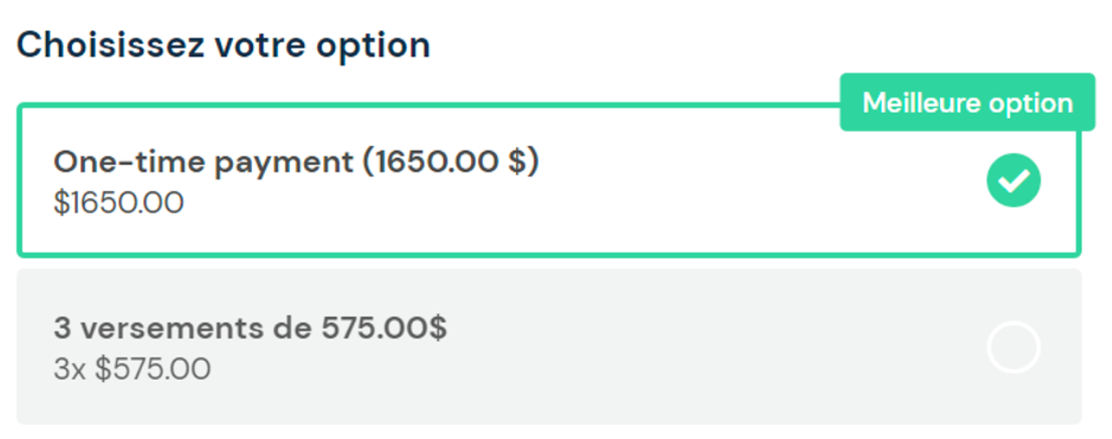Click the green checkmark on One-time payment
The width and height of the screenshot is (1112, 439).
1013,180
